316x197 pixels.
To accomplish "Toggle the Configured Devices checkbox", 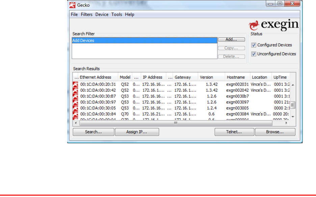I will coord(254,45).
